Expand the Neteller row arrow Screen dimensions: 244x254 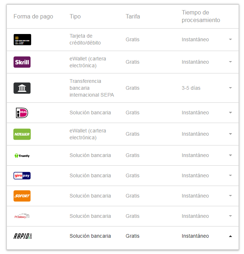230,134
